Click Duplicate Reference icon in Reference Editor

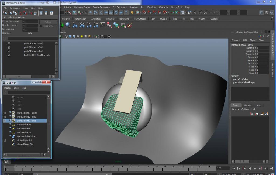click(x=15, y=13)
